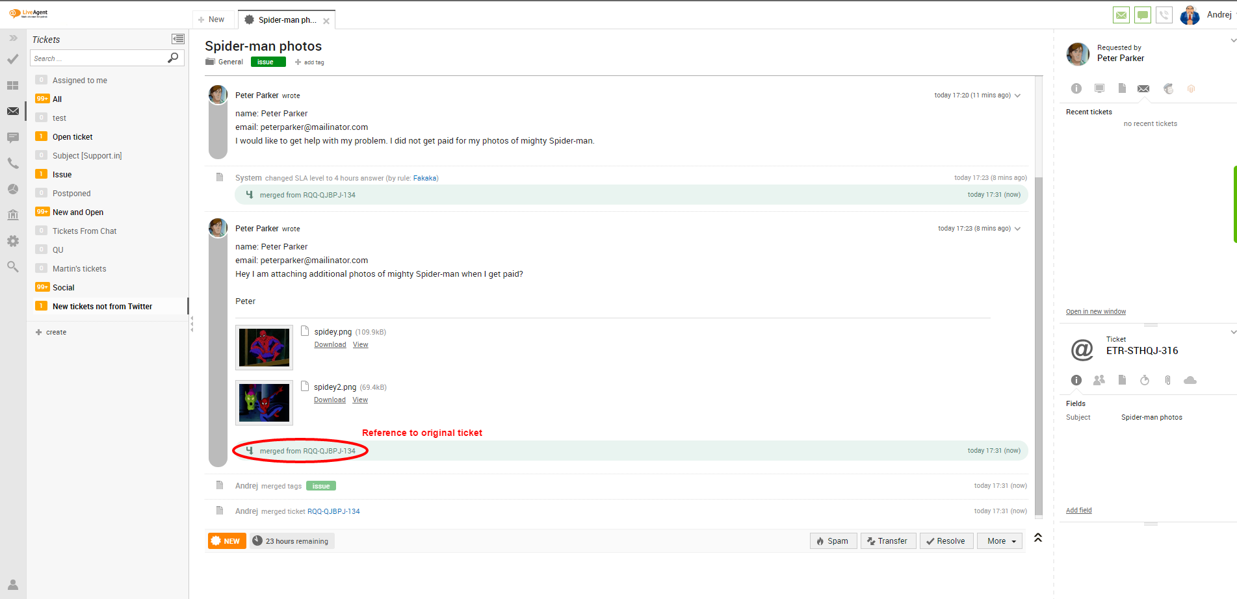The height and width of the screenshot is (599, 1237).
Task: Click the add tag link
Action: (310, 62)
